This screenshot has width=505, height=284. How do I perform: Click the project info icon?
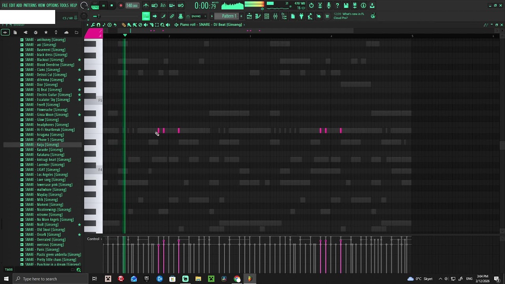coord(363,6)
